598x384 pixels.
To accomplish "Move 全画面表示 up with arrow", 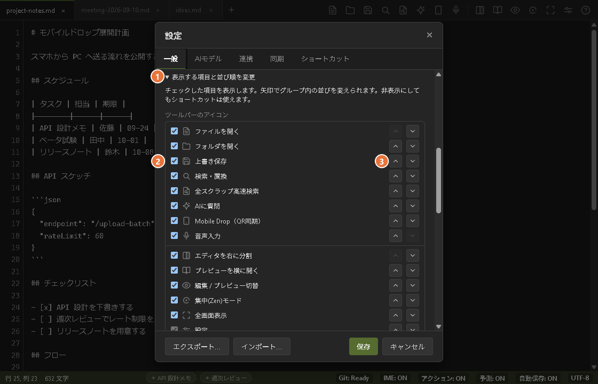I will (396, 315).
